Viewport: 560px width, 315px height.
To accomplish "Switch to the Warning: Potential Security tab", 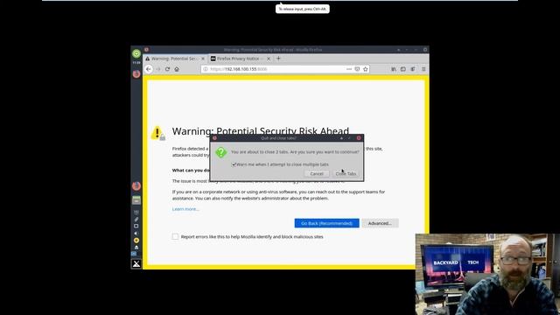I will (x=175, y=59).
